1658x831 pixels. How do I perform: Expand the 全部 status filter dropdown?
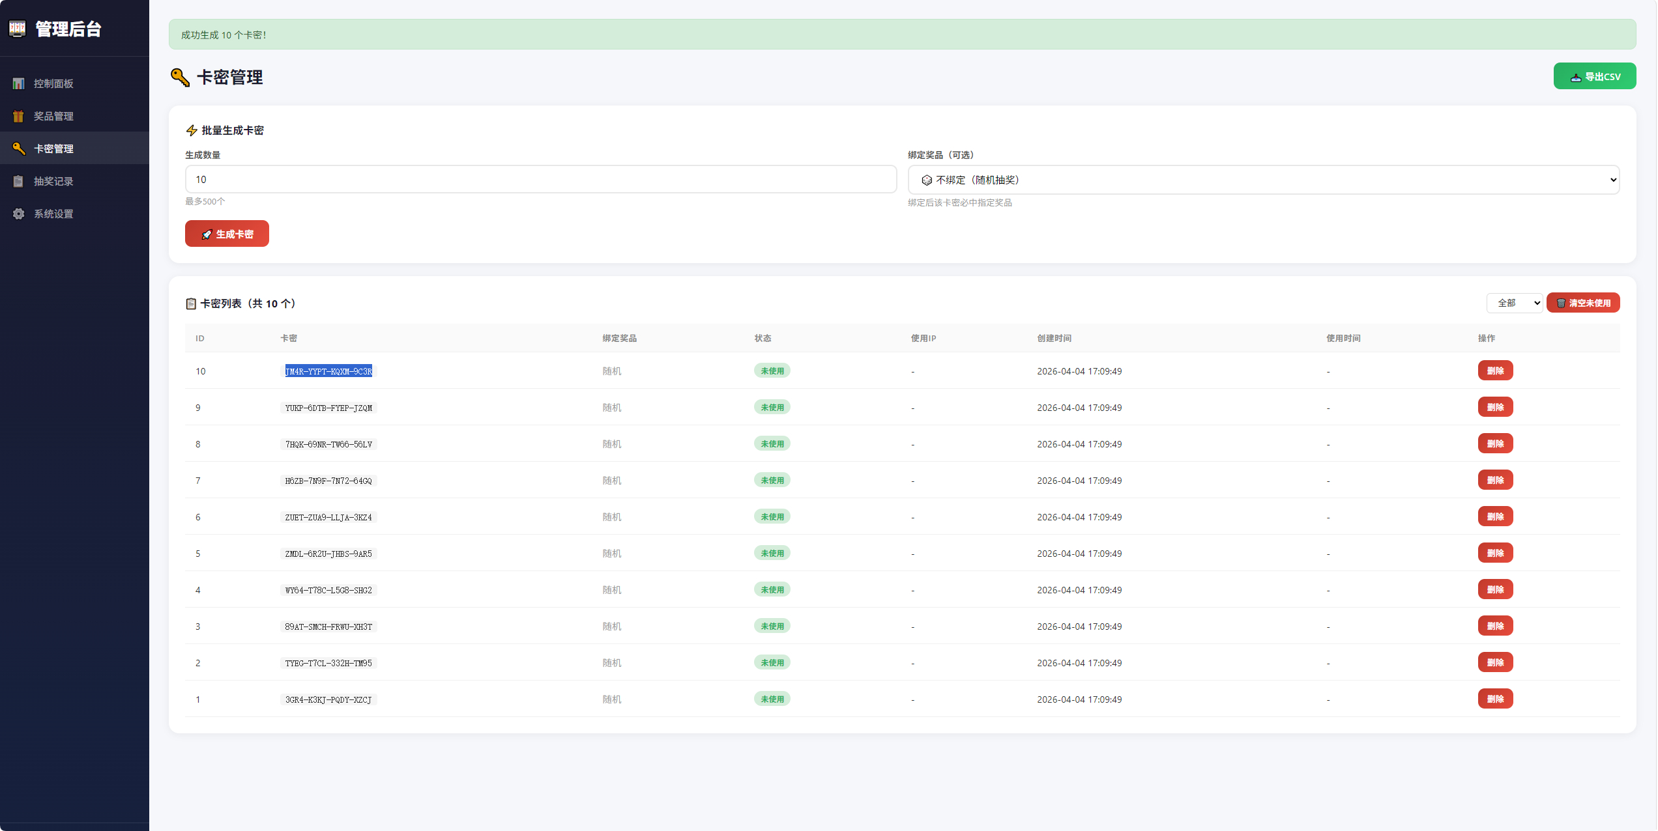tap(1513, 303)
